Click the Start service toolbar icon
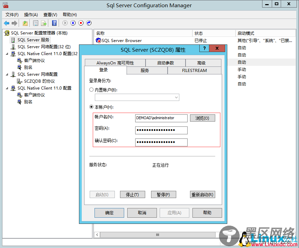This screenshot has width=299, height=248. [65, 23]
